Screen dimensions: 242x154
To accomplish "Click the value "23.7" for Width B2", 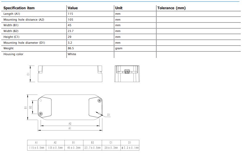I will coord(71,31).
